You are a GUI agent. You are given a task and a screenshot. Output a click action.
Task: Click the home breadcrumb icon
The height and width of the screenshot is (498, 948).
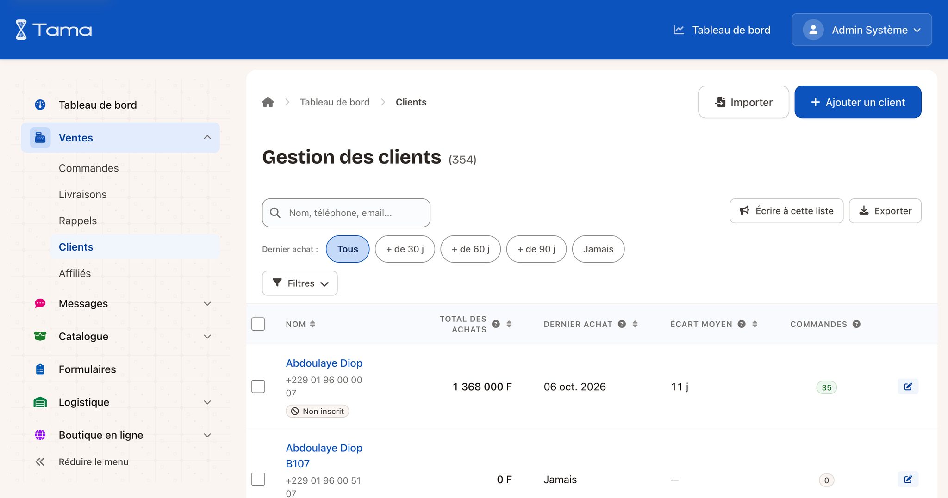coord(268,102)
